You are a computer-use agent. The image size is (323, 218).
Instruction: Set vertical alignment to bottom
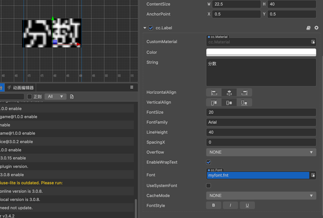tap(244, 103)
